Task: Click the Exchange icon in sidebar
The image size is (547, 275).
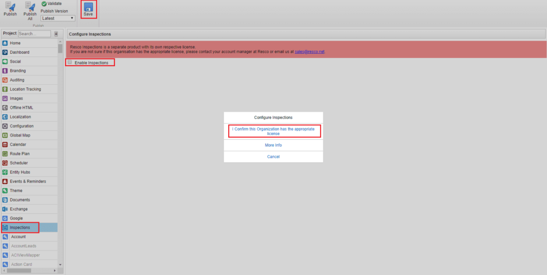Action: 5,209
